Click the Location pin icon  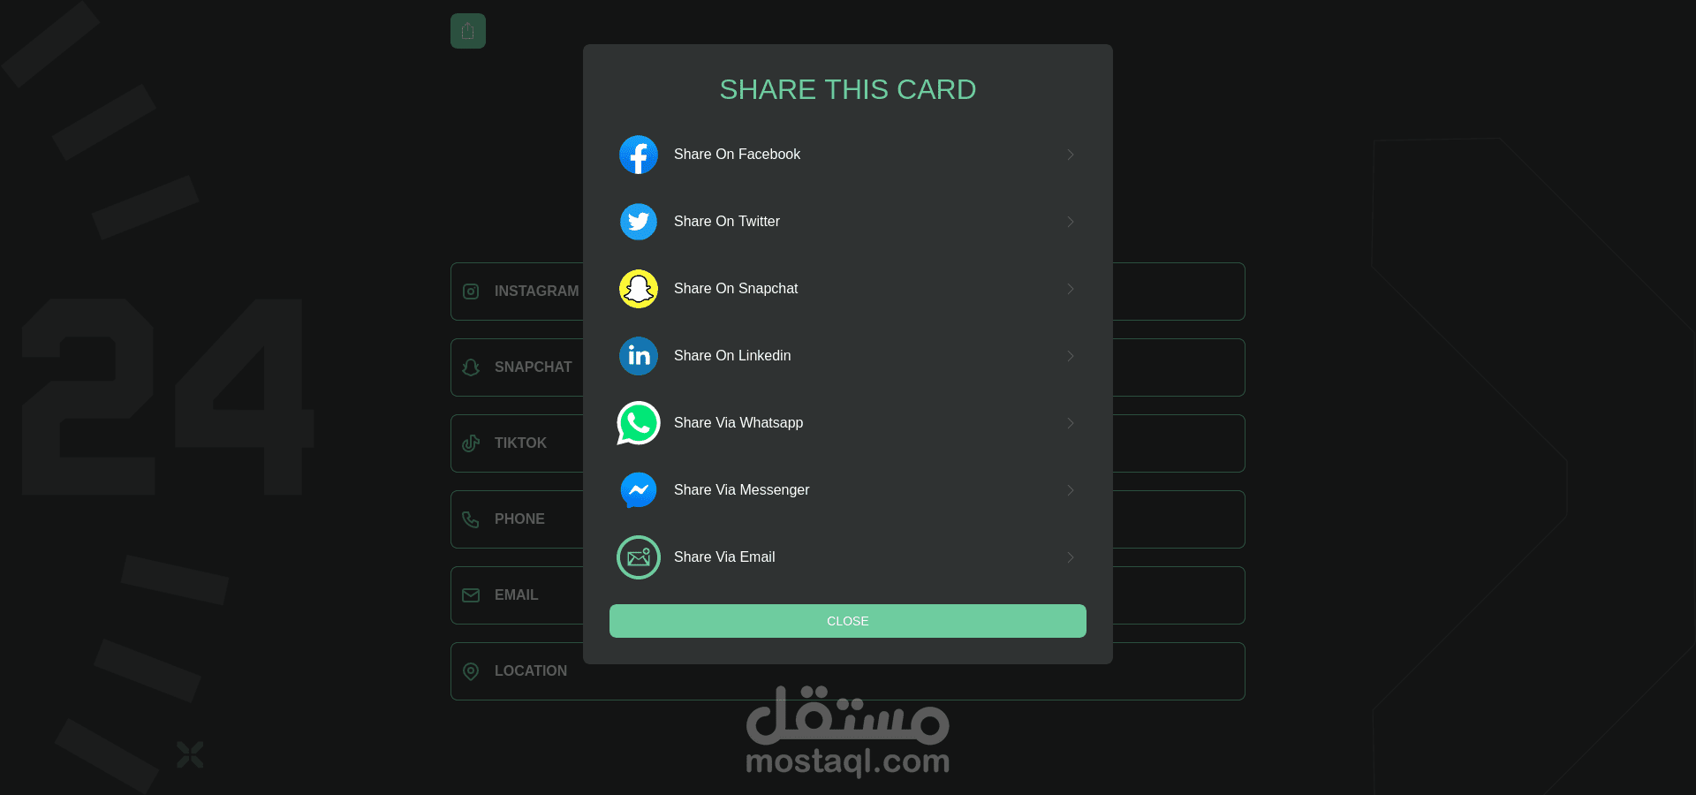tap(471, 671)
